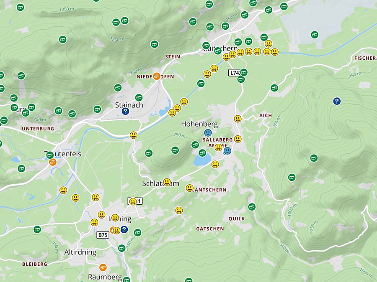Open the orange marker at Niederhofen
This screenshot has width=377, height=282.
156,76
